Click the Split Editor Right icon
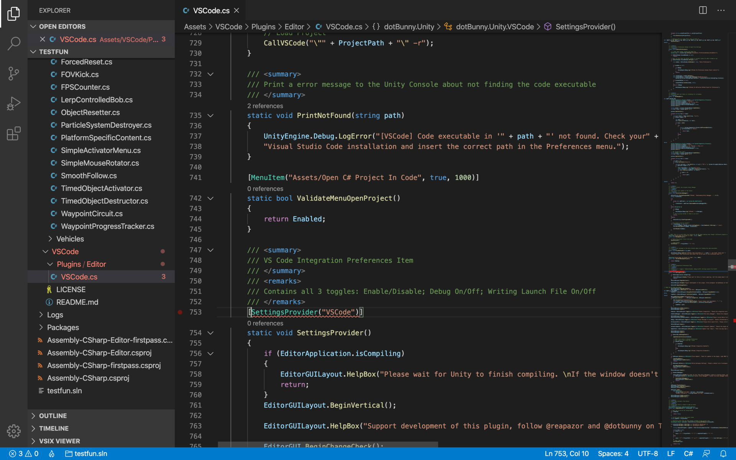Image resolution: width=736 pixels, height=460 pixels. point(703,10)
